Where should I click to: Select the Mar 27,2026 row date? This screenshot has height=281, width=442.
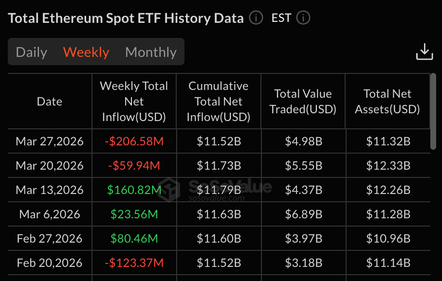50,141
